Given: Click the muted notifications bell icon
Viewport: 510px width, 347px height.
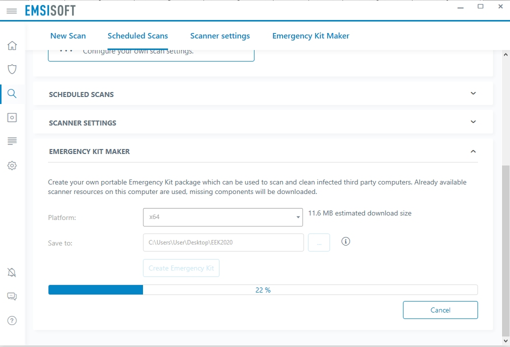Looking at the screenshot, I should coord(12,272).
